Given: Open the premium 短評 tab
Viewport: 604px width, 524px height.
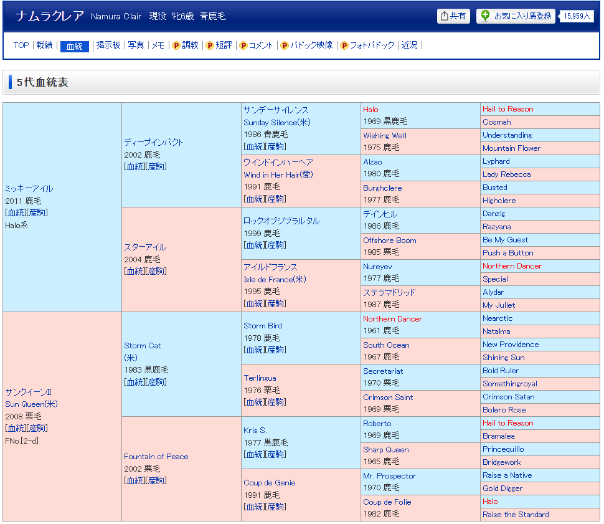Looking at the screenshot, I should (219, 45).
